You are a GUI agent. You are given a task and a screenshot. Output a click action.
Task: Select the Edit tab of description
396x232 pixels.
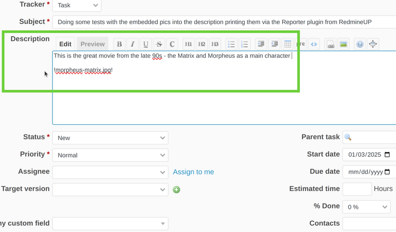[x=66, y=44]
